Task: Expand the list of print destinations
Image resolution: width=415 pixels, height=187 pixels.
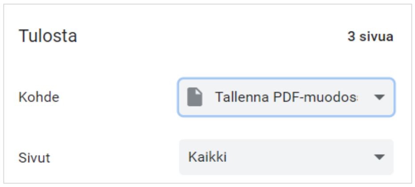Action: coord(287,97)
